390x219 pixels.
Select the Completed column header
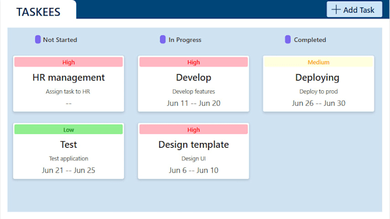(310, 40)
